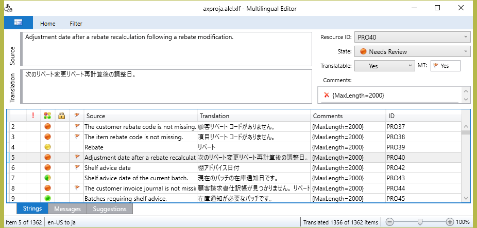Click the machine translation flag column header

pyautogui.click(x=77, y=116)
